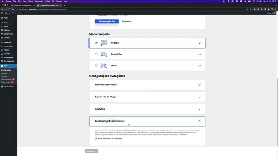Image resolution: width=278 pixels, height=156 pixels.
Task: Open the Usuários person icon
Action: coord(2,54)
